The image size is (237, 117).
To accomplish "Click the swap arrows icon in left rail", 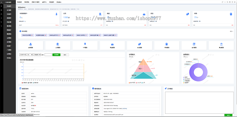I will pyautogui.click(x=1, y=26).
